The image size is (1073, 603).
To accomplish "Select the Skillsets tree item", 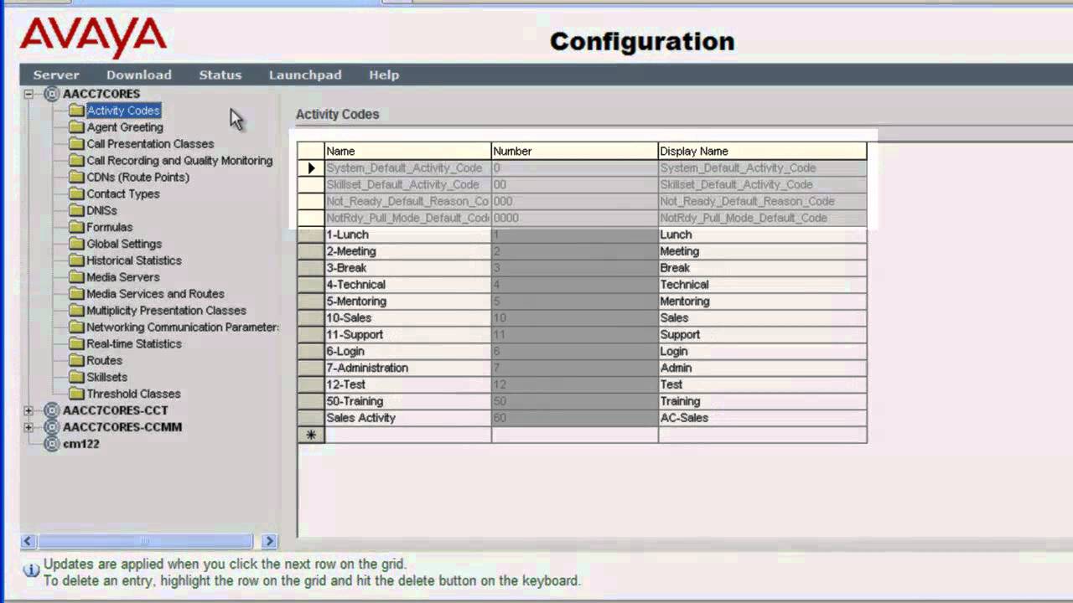I will pos(106,377).
